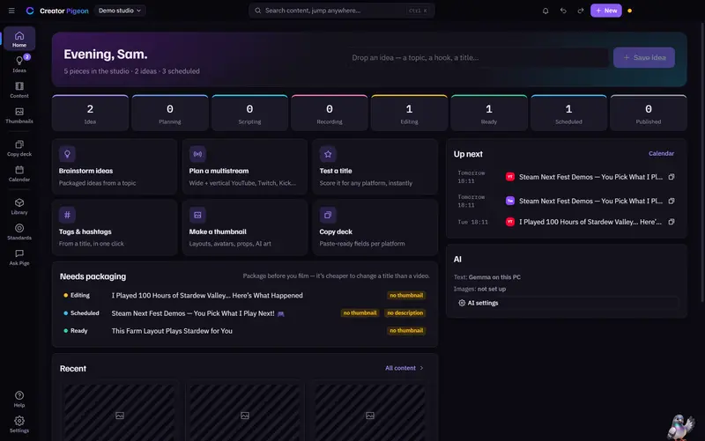Open the Test a title card

click(x=375, y=166)
